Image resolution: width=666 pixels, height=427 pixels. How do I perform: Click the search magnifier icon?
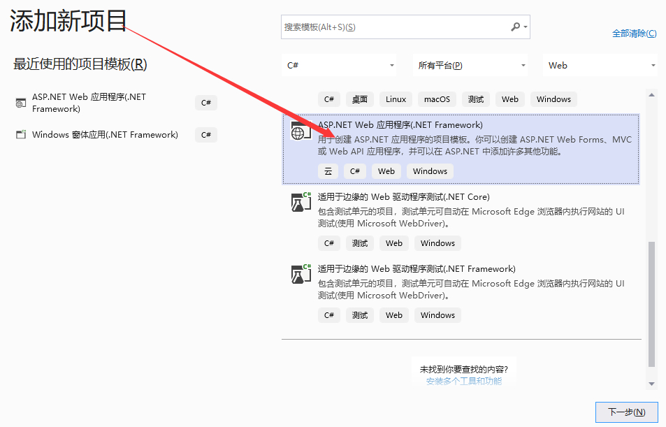coord(515,27)
